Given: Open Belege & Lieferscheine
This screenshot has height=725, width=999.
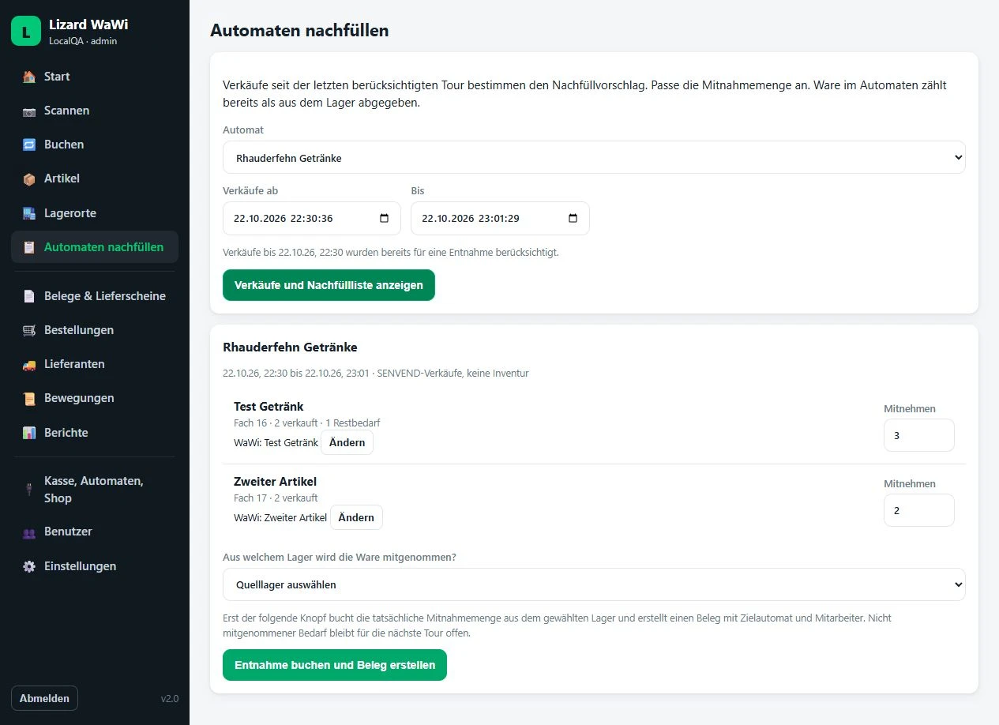Looking at the screenshot, I should coord(95,296).
